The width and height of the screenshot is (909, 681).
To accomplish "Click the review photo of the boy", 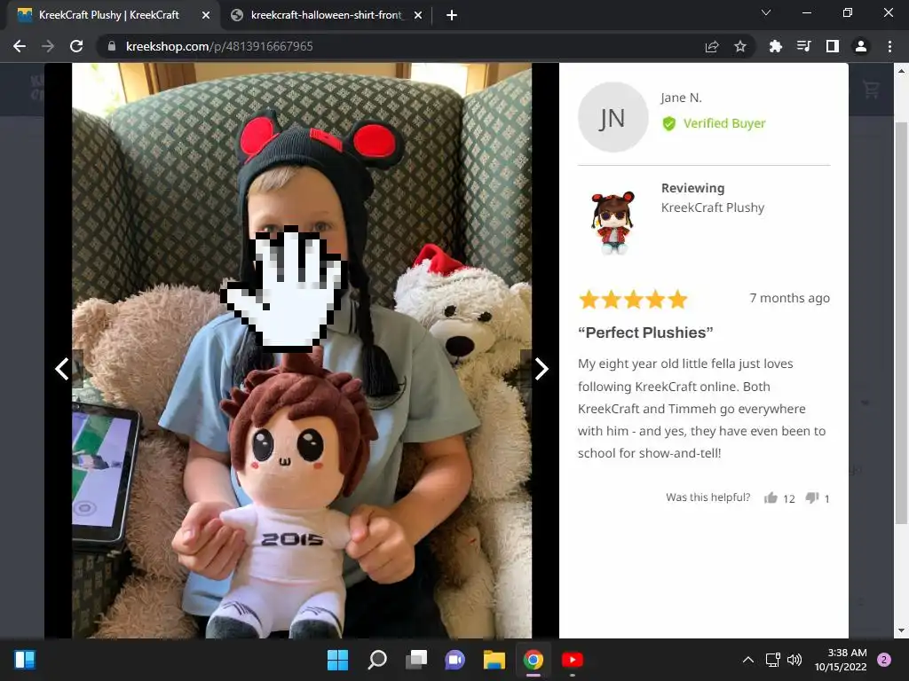I will (x=302, y=350).
